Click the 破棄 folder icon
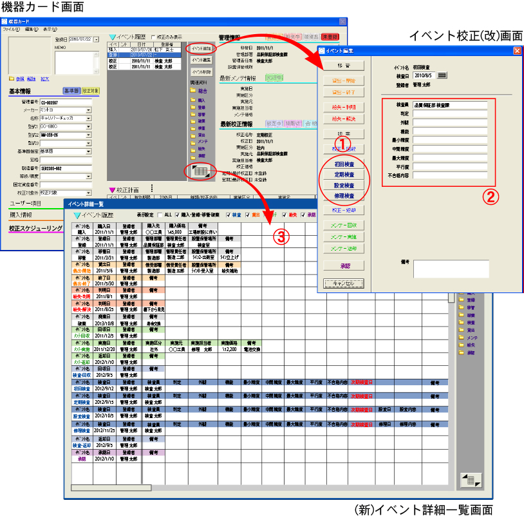The image size is (524, 516). pyautogui.click(x=194, y=121)
